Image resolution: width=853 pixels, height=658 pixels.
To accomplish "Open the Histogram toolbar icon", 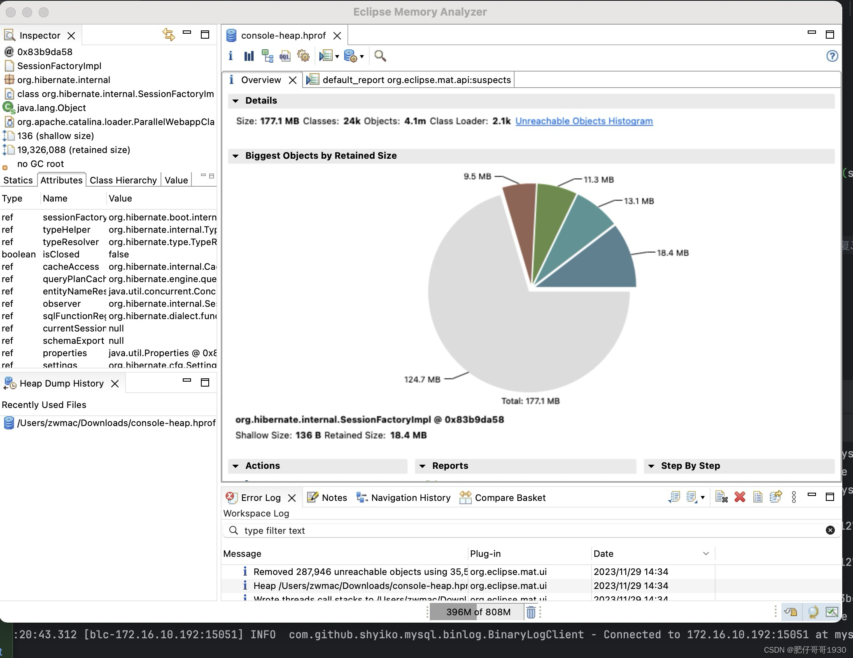I will [249, 56].
